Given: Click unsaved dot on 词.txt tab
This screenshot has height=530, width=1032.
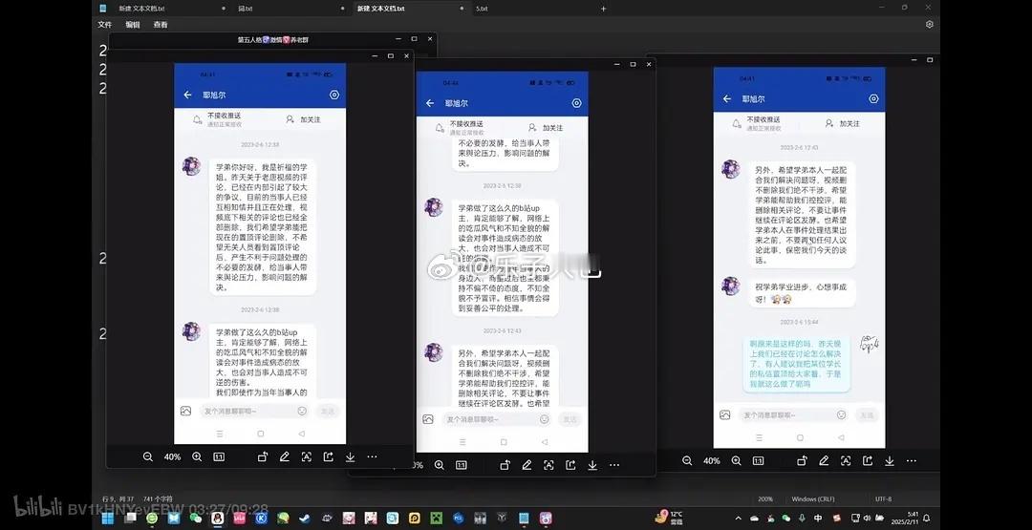Looking at the screenshot, I should [343, 9].
